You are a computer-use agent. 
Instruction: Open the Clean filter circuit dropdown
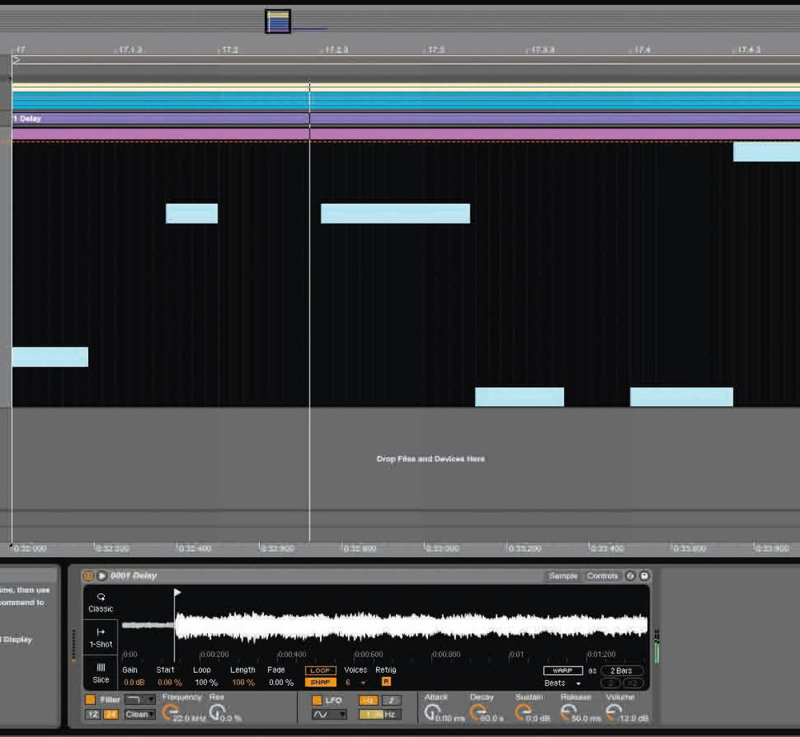139,714
